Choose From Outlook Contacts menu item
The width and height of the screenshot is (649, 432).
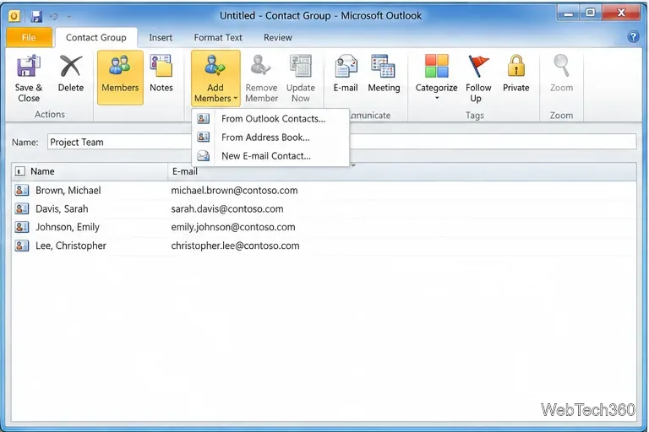tap(270, 119)
